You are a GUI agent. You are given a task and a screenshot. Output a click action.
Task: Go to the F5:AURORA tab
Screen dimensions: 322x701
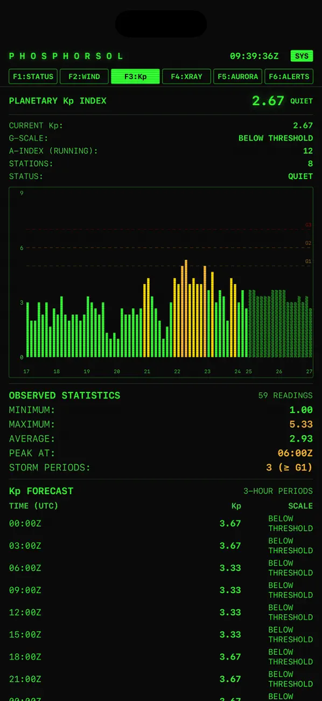(237, 77)
